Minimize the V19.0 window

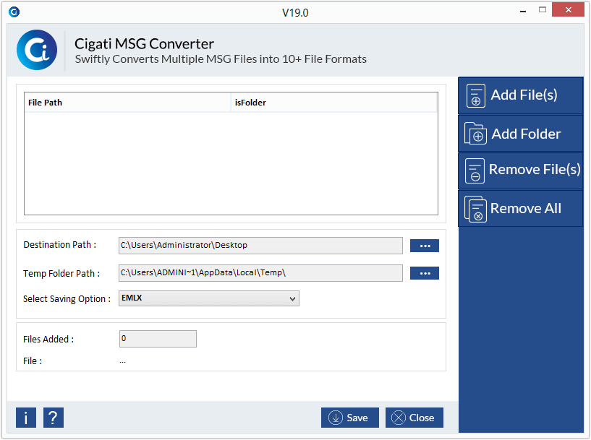pos(523,12)
